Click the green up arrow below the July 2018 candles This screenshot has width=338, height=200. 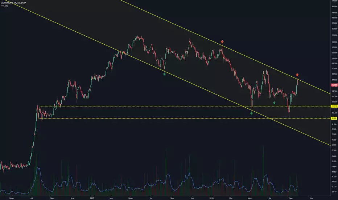(274, 103)
